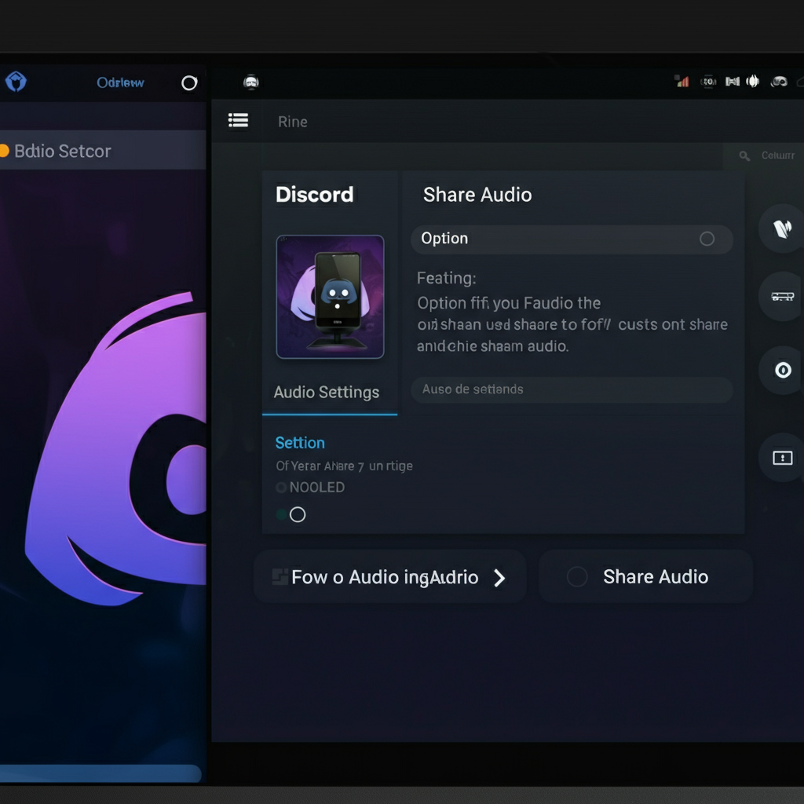Click the skip-bars icon in top bar
804x804 pixels.
(x=733, y=81)
